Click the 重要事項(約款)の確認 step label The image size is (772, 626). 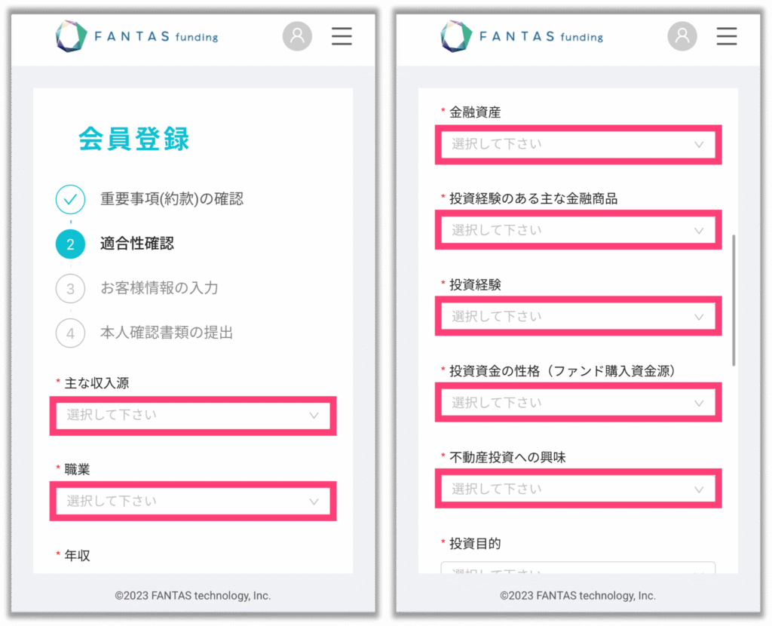tap(172, 199)
